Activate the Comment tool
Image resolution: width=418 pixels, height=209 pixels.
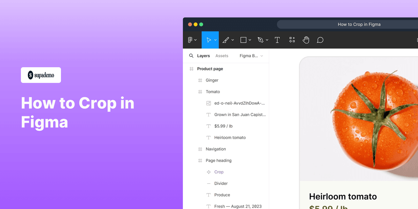pyautogui.click(x=320, y=40)
